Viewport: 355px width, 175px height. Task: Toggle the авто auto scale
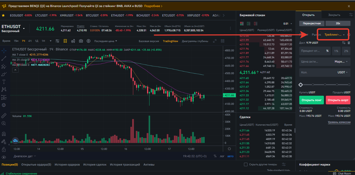click(230, 156)
